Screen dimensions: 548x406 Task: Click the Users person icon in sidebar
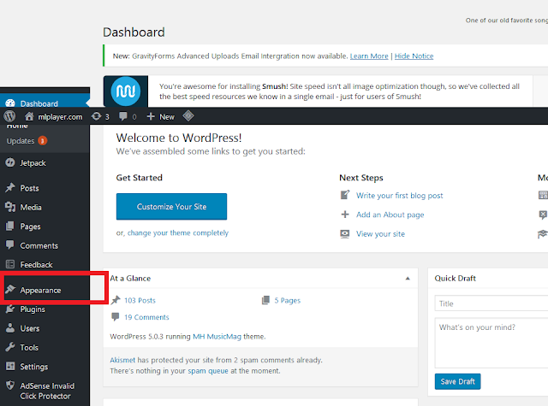coord(10,328)
